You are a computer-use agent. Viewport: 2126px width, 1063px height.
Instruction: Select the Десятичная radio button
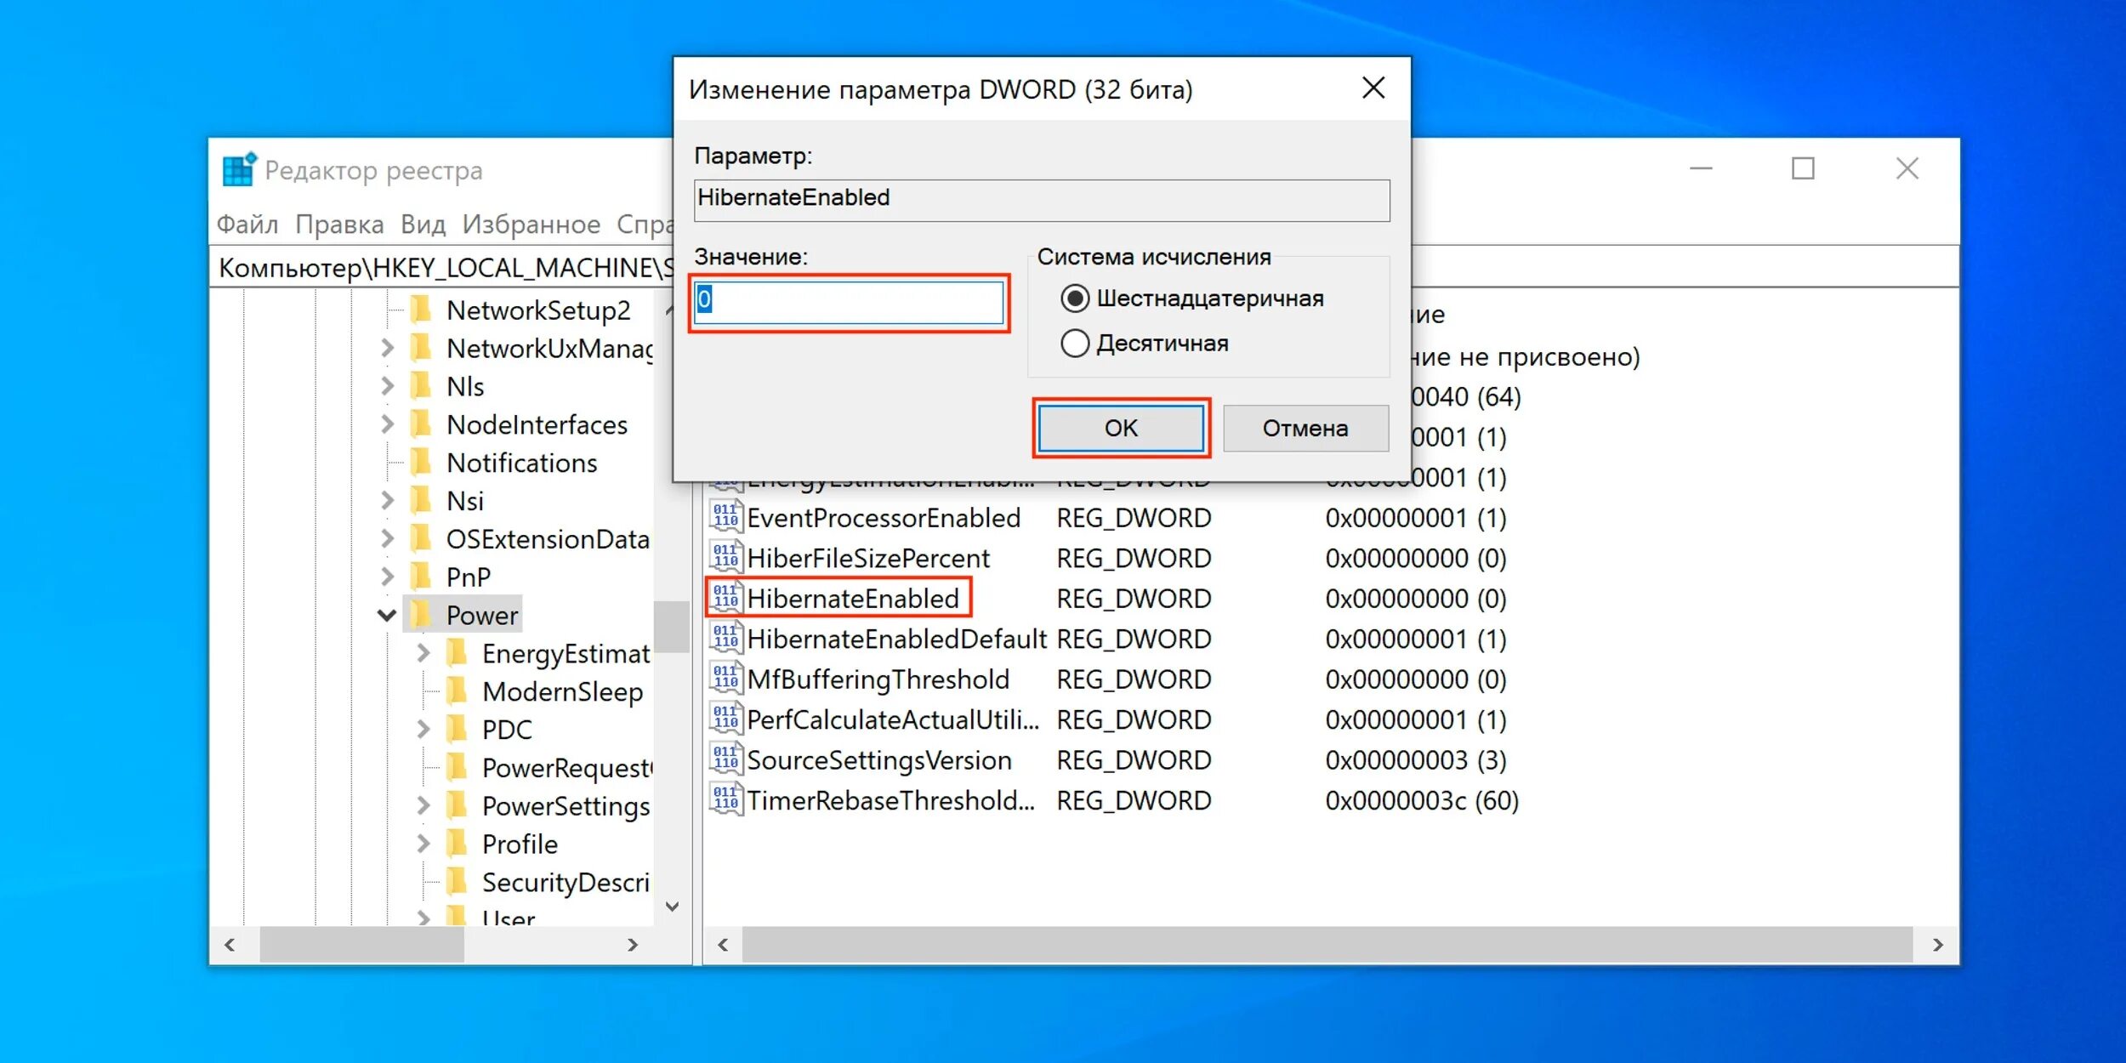click(1075, 344)
